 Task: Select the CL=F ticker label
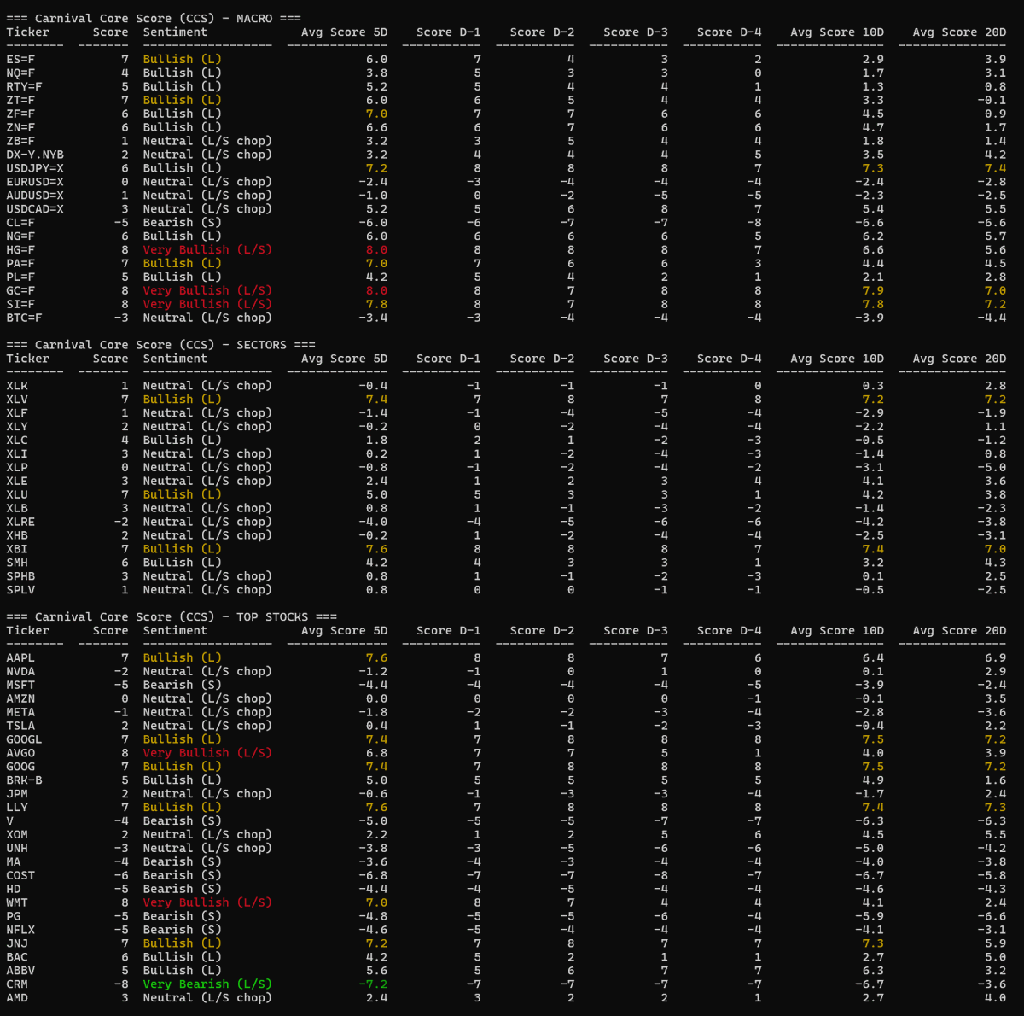(20, 223)
